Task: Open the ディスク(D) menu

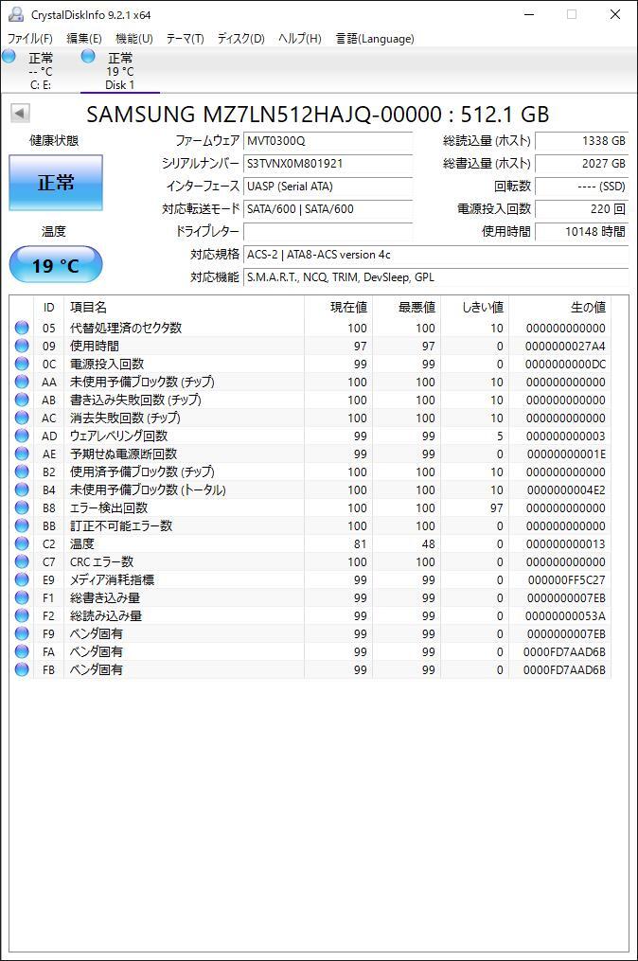Action: (x=240, y=39)
